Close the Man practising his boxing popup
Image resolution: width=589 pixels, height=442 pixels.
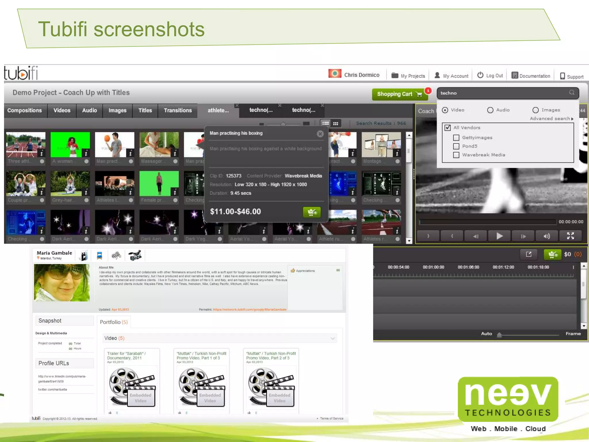320,134
